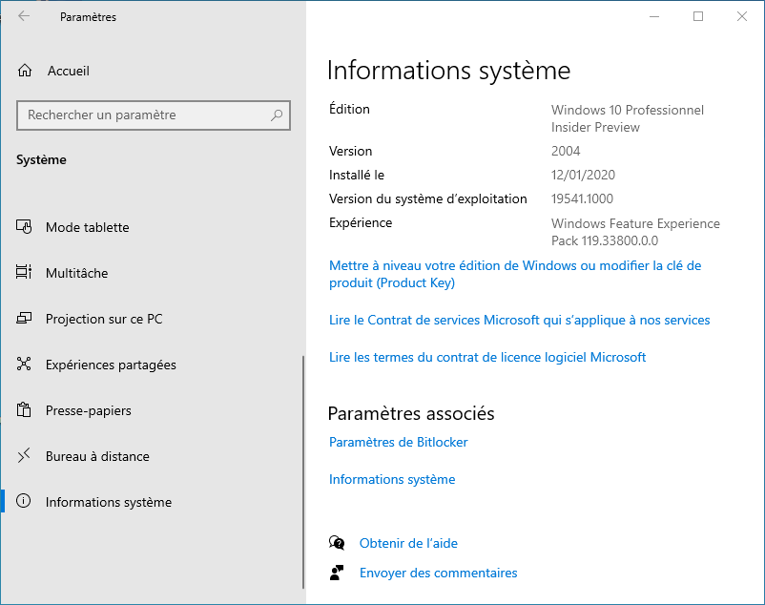The image size is (765, 605).
Task: Open Mode tablette settings
Action: (x=88, y=227)
